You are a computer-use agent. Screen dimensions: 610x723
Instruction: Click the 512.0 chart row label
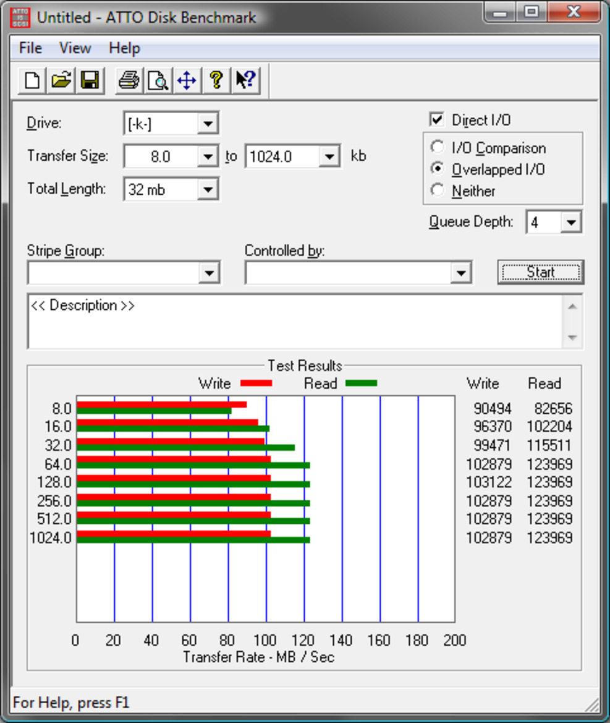[x=54, y=519]
